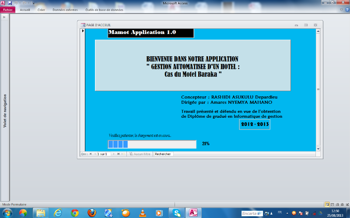Click Dirigée par Amares NYEMYA MAHANO text
Image resolution: width=350 pixels, height=218 pixels.
[227, 102]
